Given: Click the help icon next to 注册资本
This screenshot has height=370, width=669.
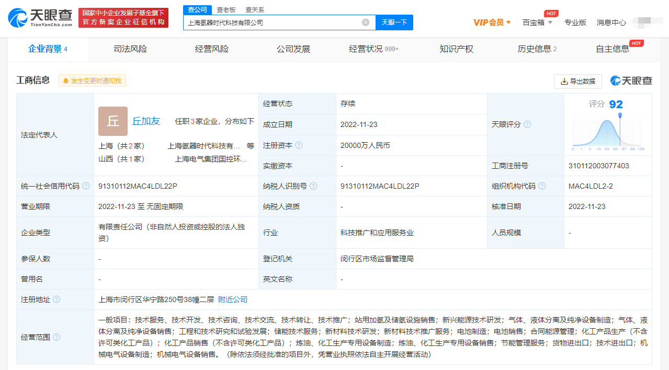Looking at the screenshot, I should tap(299, 145).
